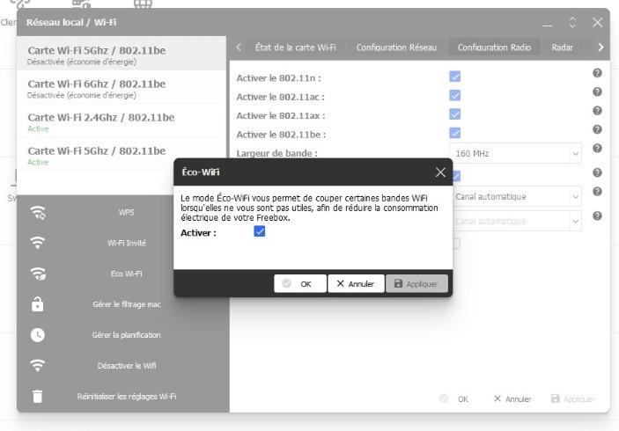This screenshot has width=619, height=431.
Task: Confirm Éco-WiFi dialog with OK
Action: click(300, 283)
